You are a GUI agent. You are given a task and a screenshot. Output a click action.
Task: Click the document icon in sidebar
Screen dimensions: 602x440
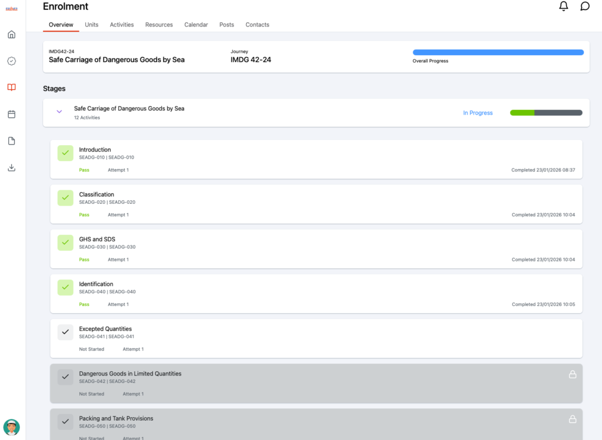tap(11, 141)
